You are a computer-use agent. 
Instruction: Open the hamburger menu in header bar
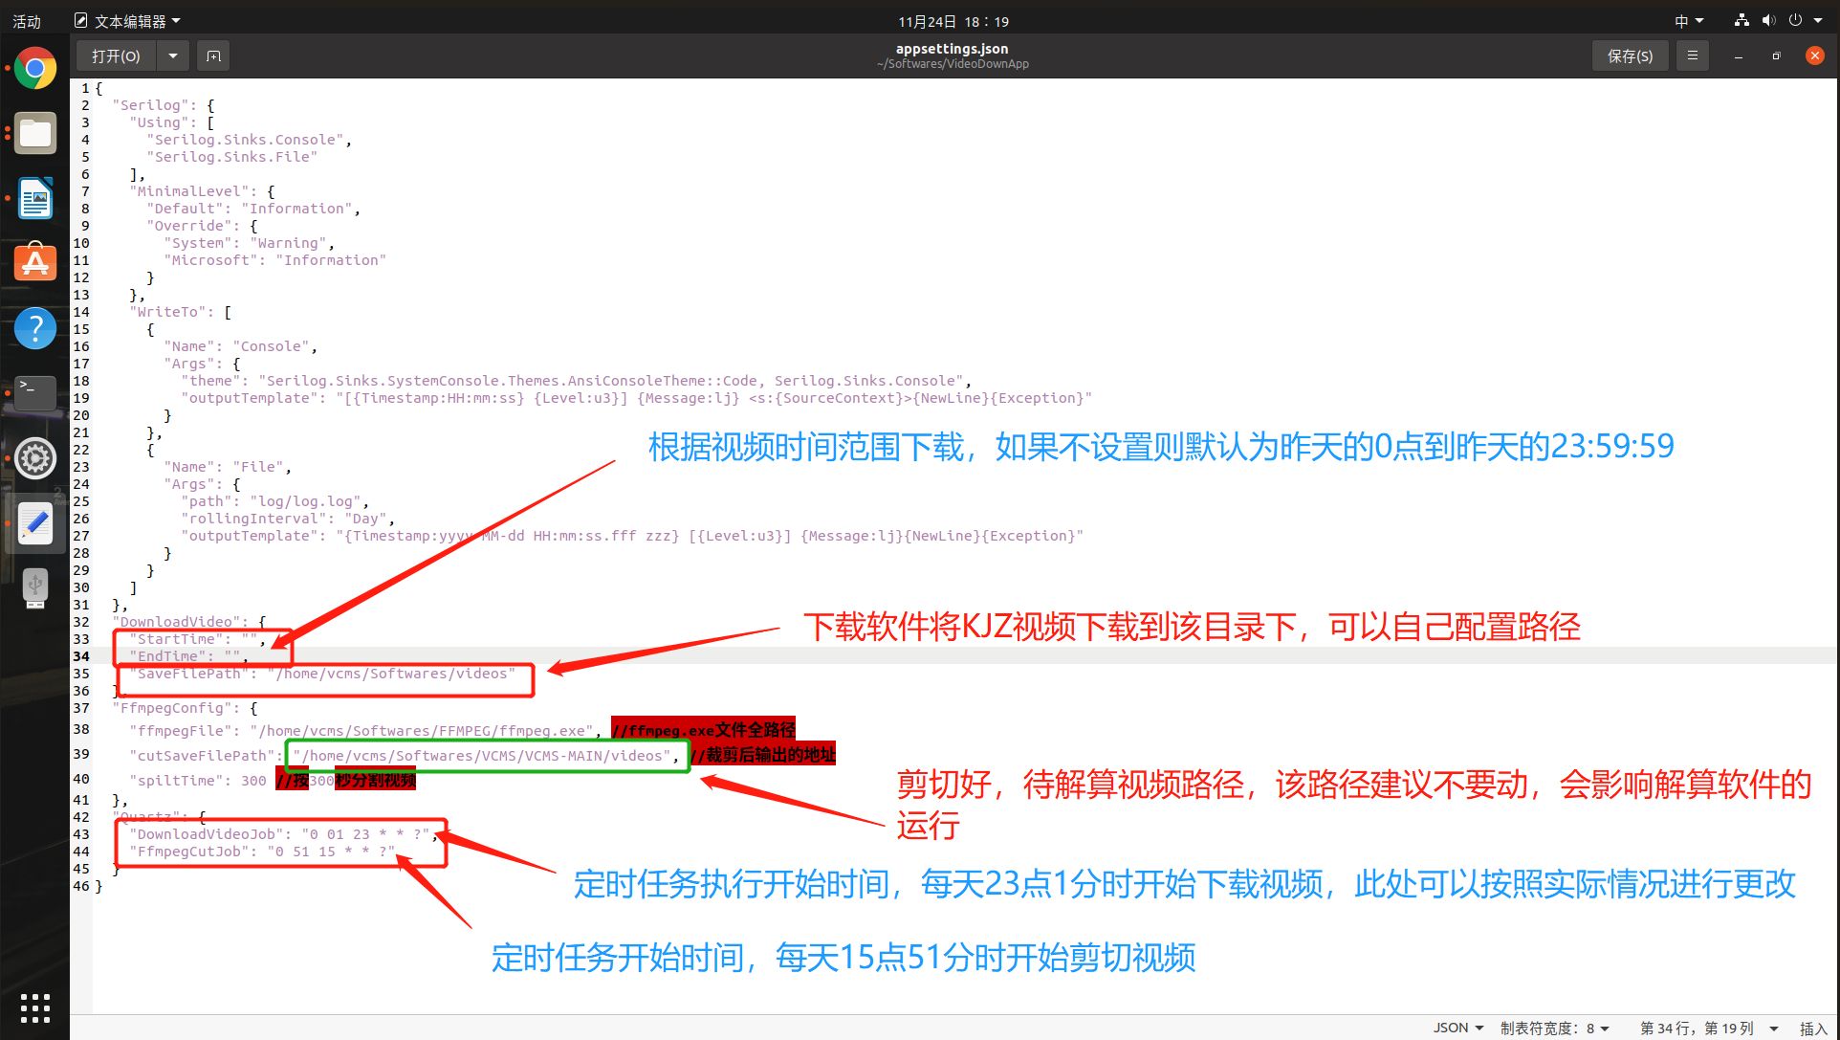(x=1693, y=56)
